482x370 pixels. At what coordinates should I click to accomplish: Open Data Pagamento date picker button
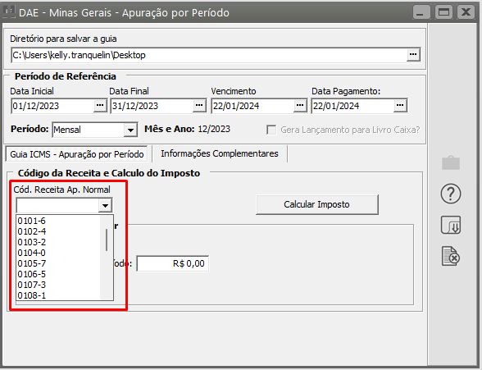pyautogui.click(x=400, y=106)
